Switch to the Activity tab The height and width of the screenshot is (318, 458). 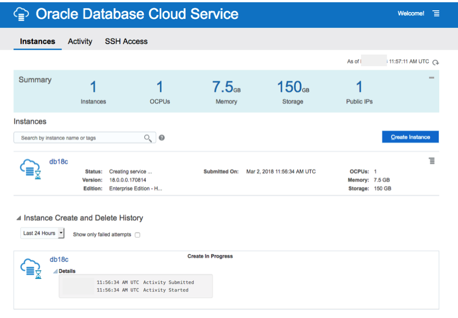tap(80, 41)
